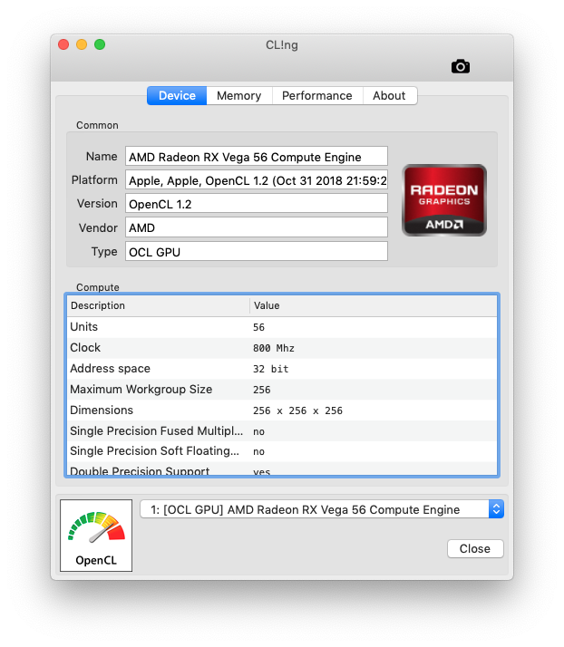Open the device selector dropdown
The height and width of the screenshot is (647, 564).
[x=322, y=509]
